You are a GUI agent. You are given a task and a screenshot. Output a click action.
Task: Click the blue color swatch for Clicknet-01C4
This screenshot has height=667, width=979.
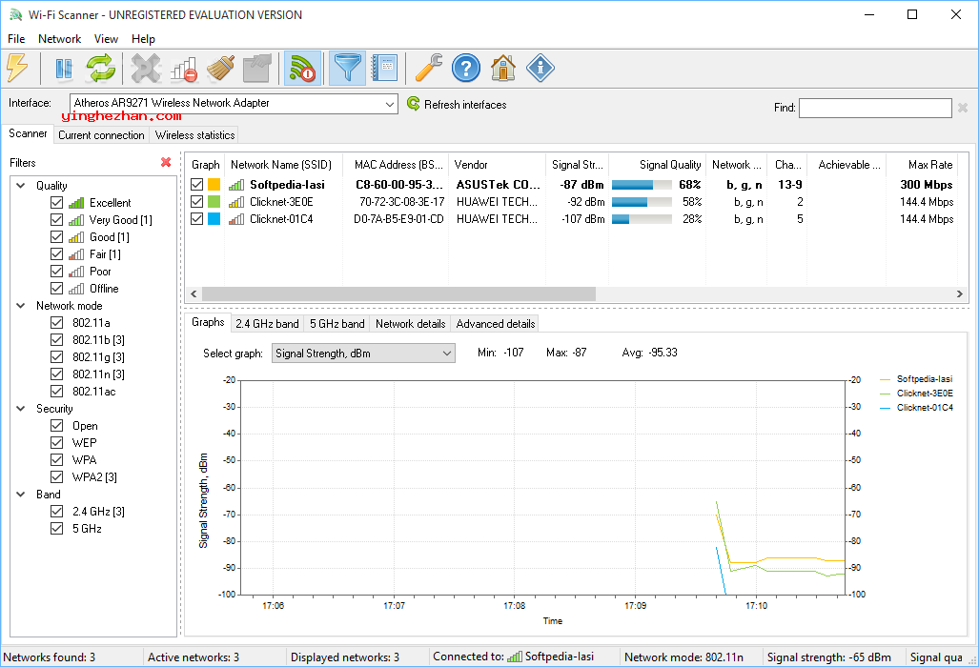point(214,219)
